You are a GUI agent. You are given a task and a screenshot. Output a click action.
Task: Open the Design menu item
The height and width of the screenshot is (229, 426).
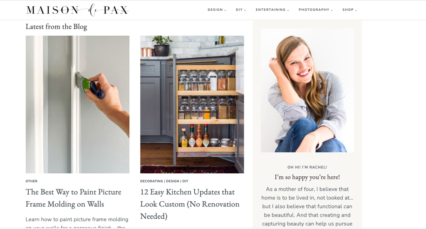[215, 10]
